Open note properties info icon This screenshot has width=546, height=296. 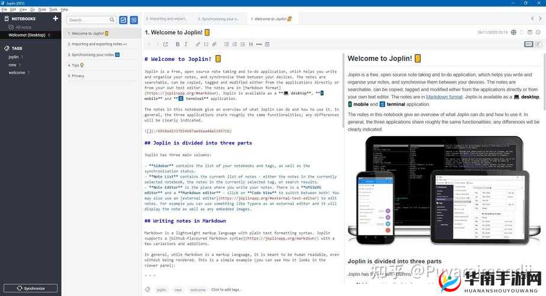pos(538,33)
